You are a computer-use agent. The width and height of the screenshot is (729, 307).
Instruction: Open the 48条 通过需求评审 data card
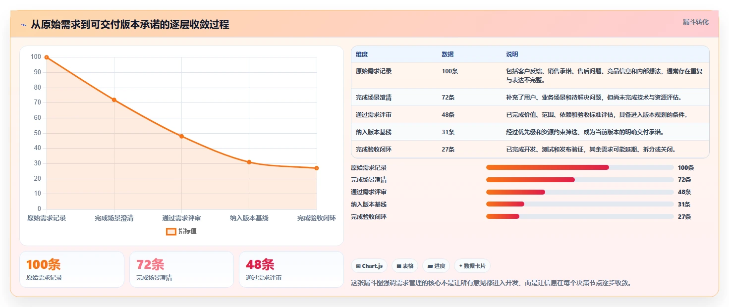pyautogui.click(x=291, y=269)
